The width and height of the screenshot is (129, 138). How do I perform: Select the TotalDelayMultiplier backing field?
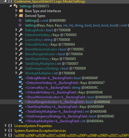(x=66, y=112)
